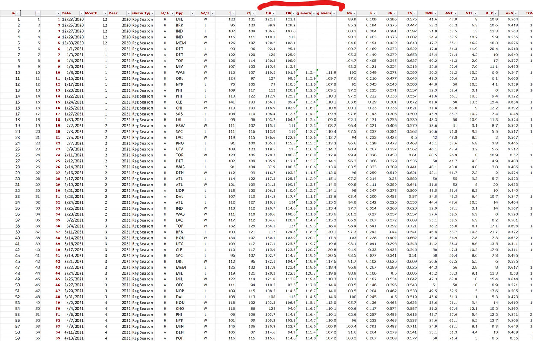Open the AST column filter arrow
Viewport: 533px width, 341px height.
pos(455,14)
